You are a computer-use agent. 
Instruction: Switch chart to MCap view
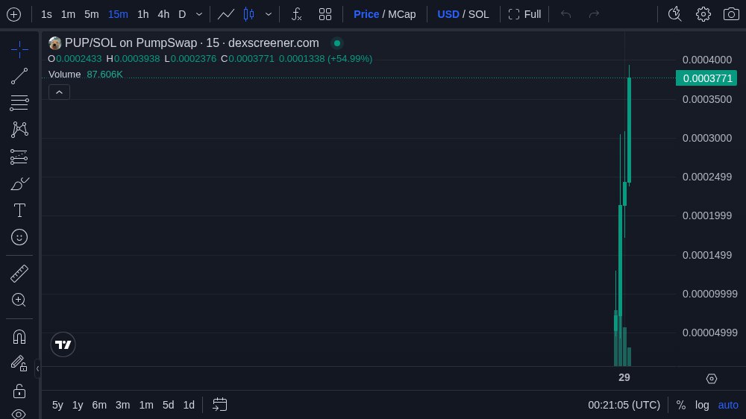point(401,14)
